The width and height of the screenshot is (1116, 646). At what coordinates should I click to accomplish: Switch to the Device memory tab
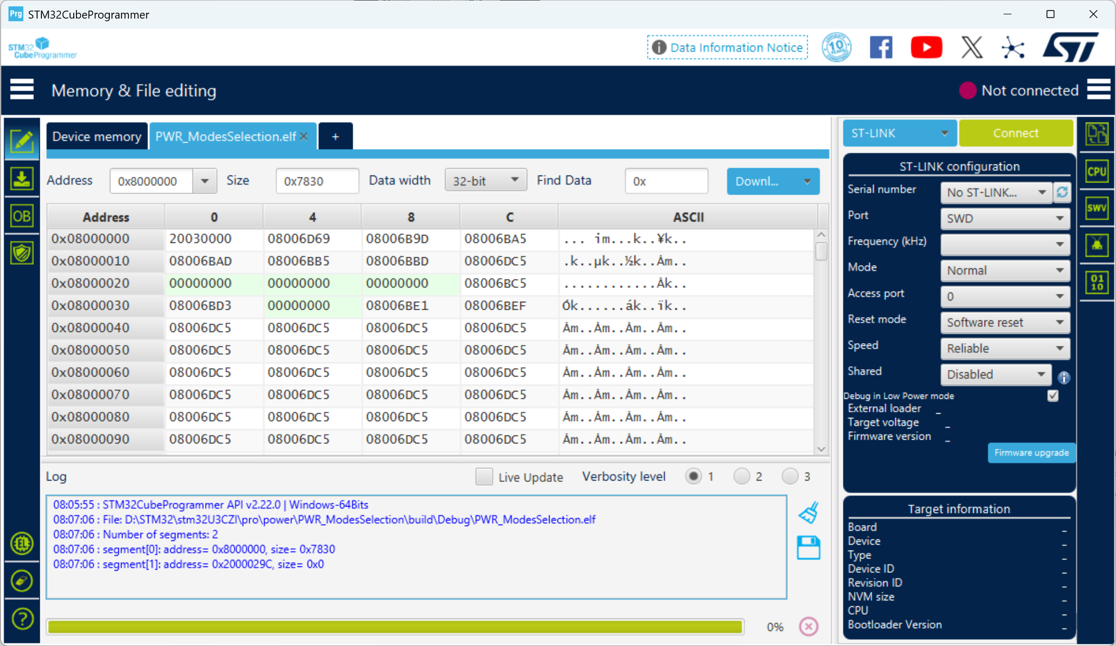pos(97,136)
